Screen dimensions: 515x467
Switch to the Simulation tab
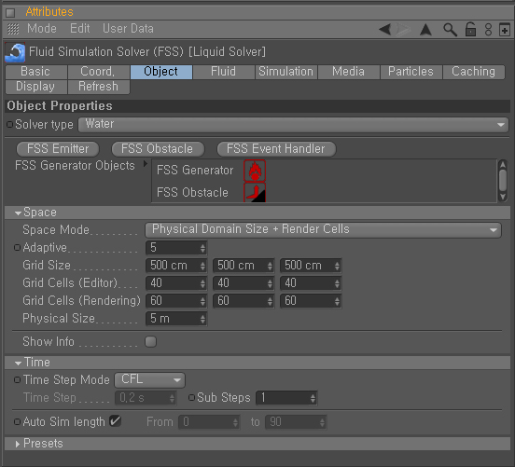click(285, 72)
